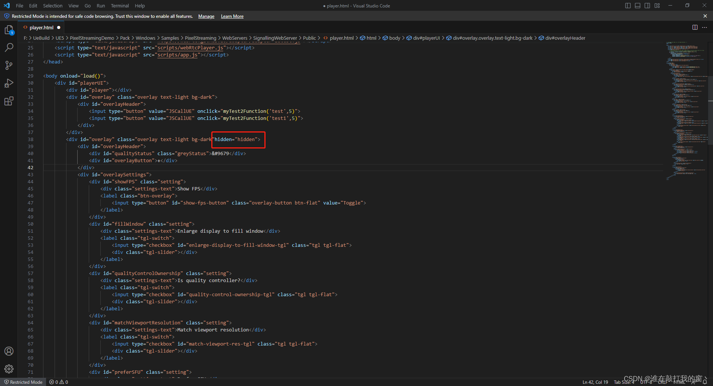
Task: Click the Ln 42, Col 19 status indicator
Action: (x=595, y=382)
